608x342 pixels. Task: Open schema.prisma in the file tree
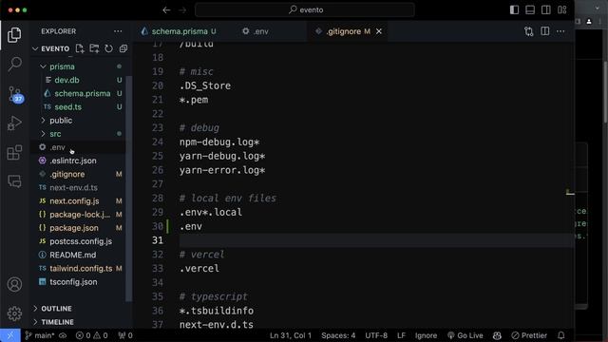pos(83,93)
